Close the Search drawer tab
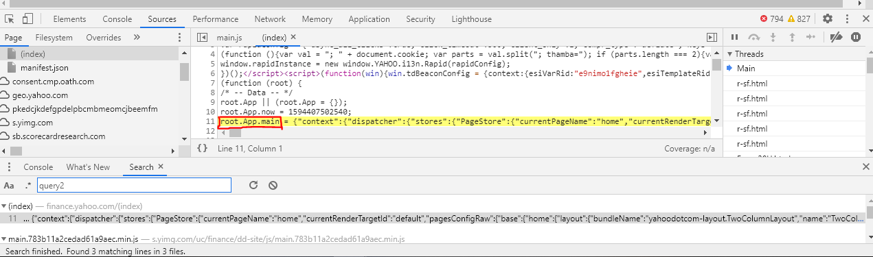The height and width of the screenshot is (257, 873). (x=161, y=167)
